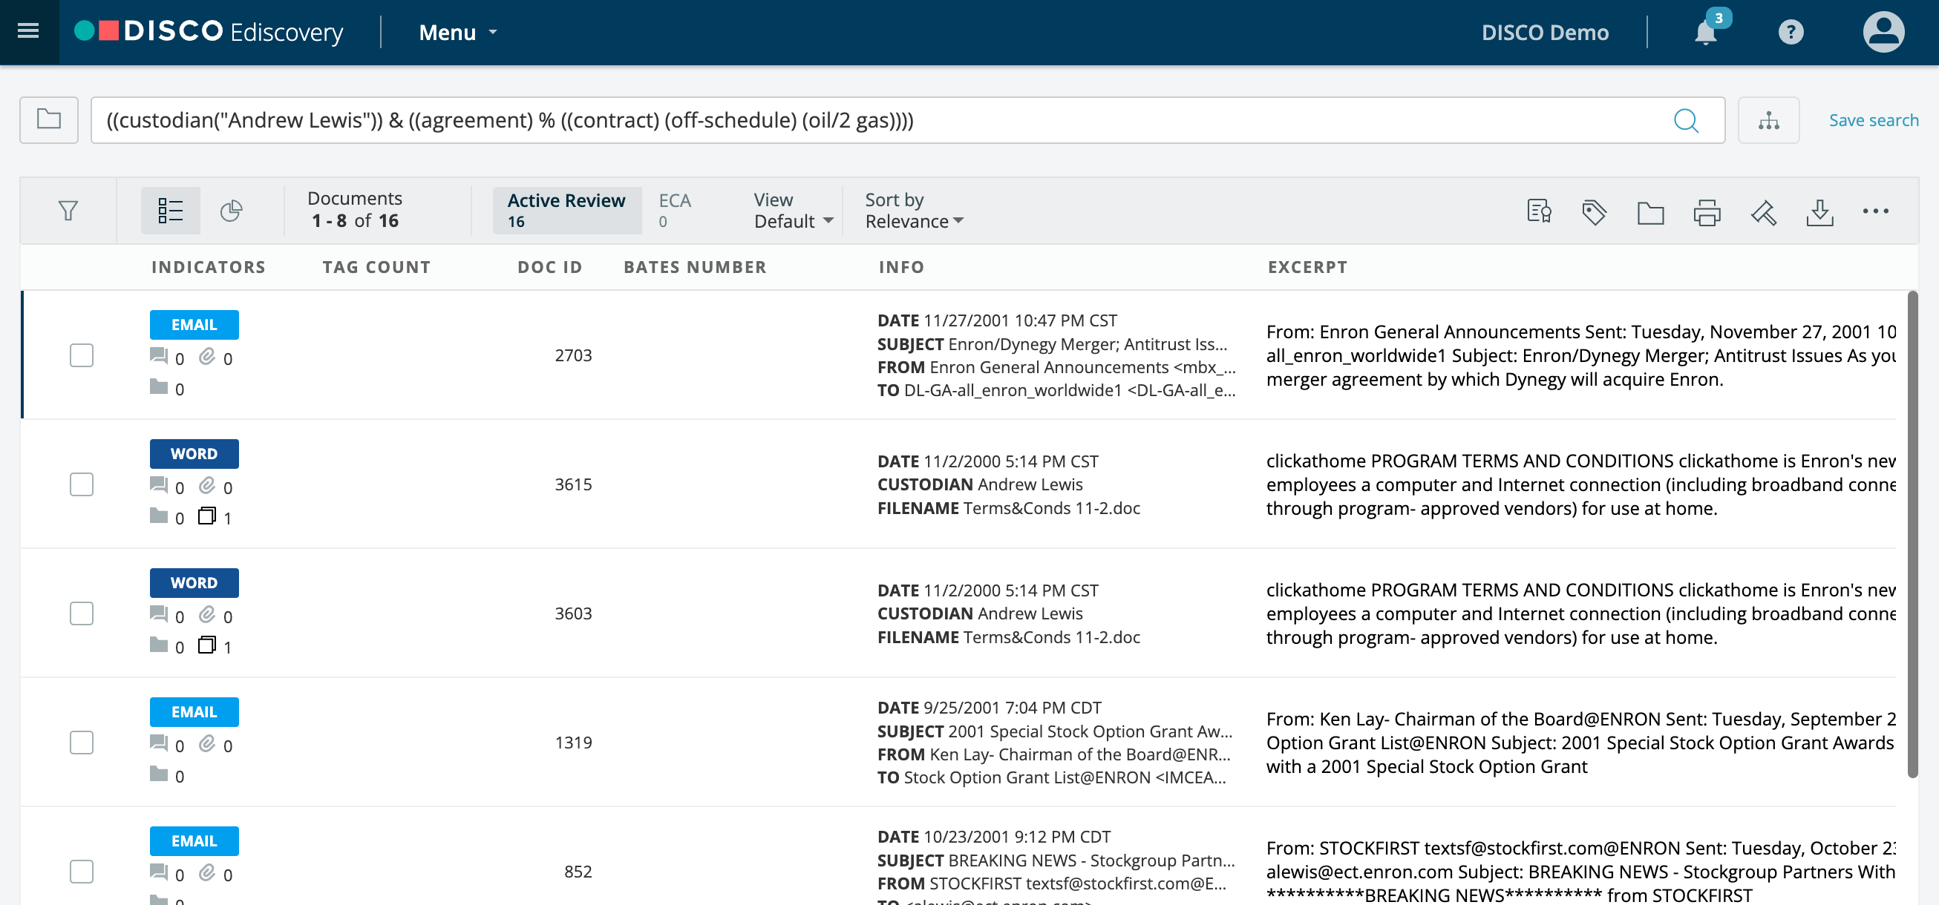Click the TAG COUNT column header
1939x905 pixels.
point(376,267)
